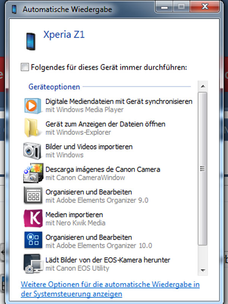Viewport: 228px width, 304px height.
Task: Click the yellow folder Windows-Explorer icon
Action: (32, 128)
